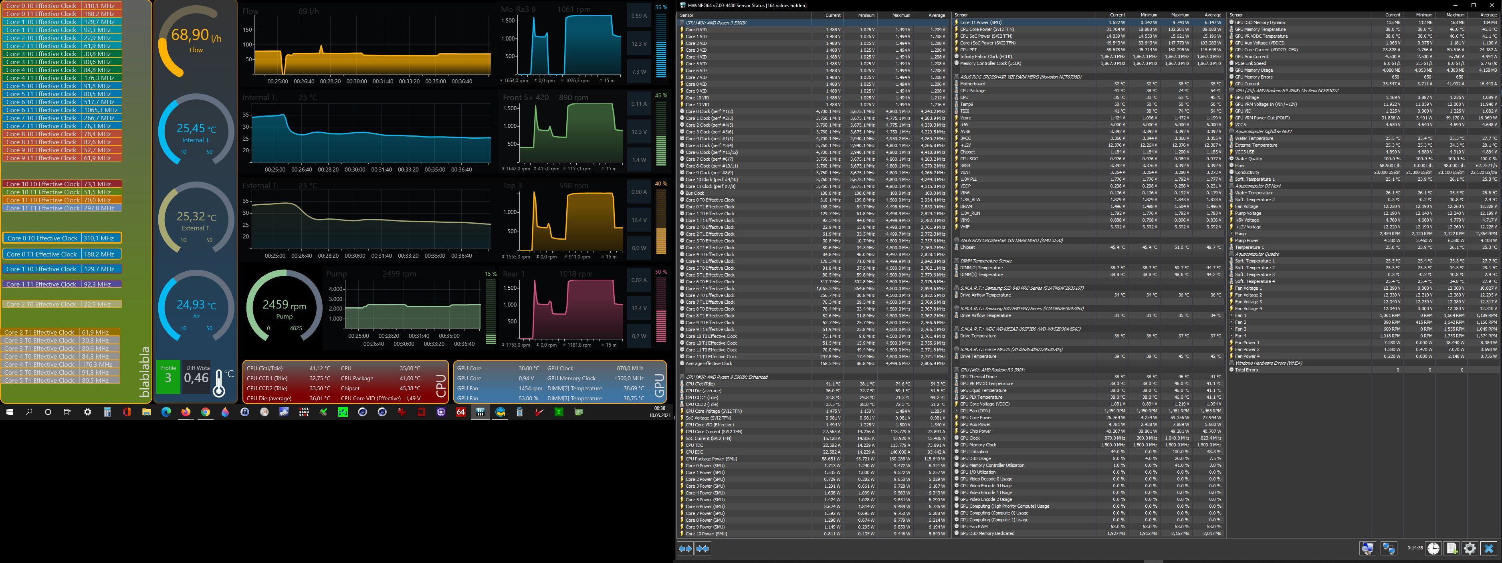Click the highlighted aquasuite taskbar icon

pyautogui.click(x=480, y=412)
